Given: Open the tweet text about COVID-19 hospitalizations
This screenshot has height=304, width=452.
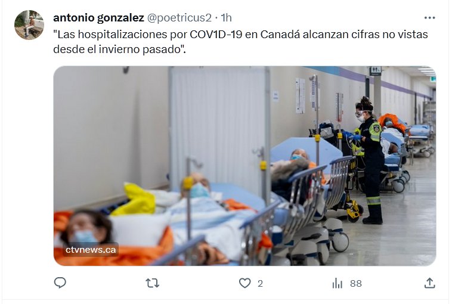Looking at the screenshot, I should (240, 42).
